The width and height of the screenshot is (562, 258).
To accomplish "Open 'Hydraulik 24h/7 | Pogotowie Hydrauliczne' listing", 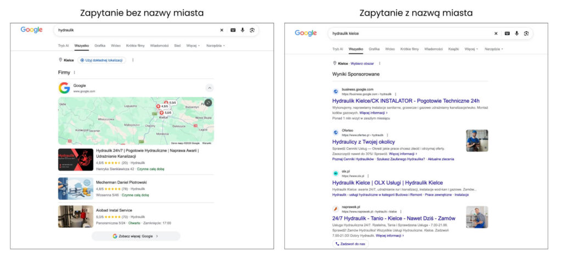I will pyautogui.click(x=147, y=153).
